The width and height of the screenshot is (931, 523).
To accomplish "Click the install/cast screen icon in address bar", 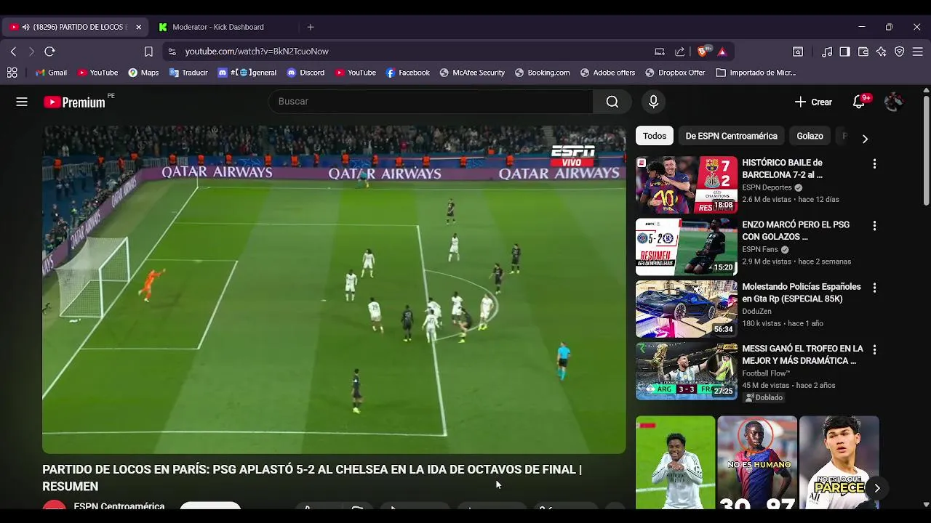I will coord(660,52).
